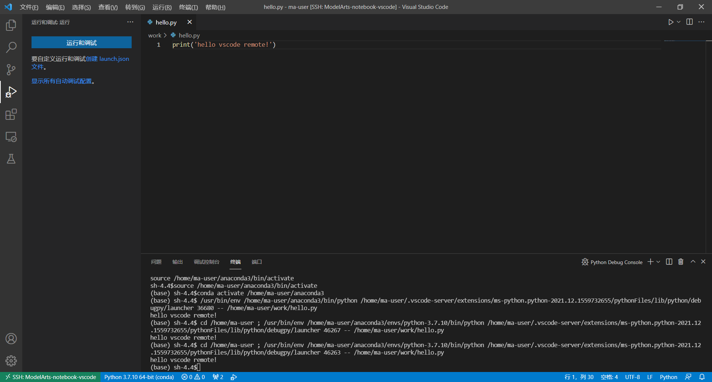712x382 pixels.
Task: Switch to the Output panel tab
Action: point(178,262)
